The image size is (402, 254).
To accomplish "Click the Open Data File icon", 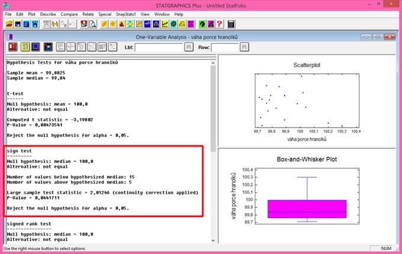I will coord(27,24).
